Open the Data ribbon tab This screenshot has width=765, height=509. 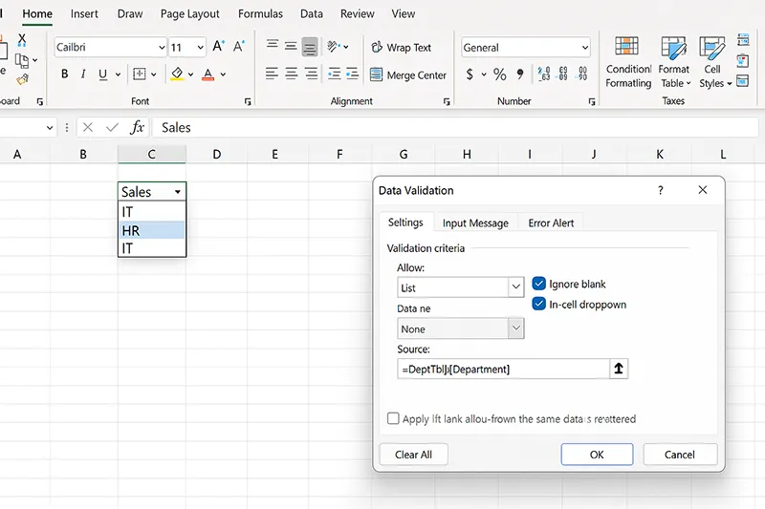pos(312,13)
